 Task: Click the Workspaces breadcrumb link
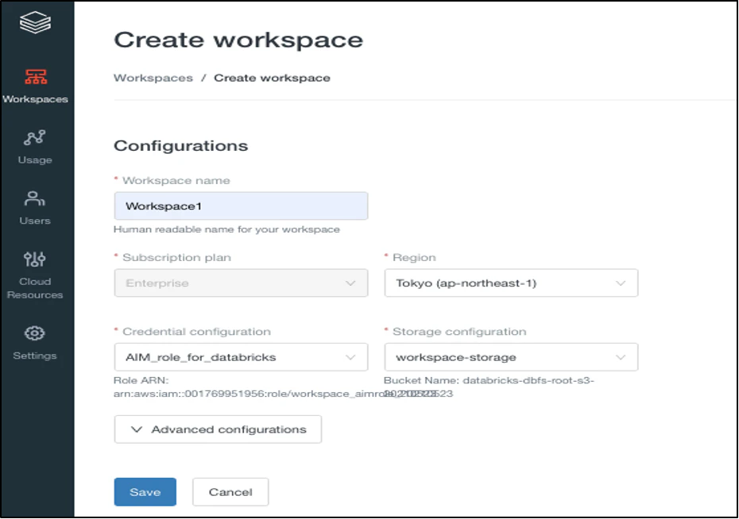pyautogui.click(x=153, y=78)
